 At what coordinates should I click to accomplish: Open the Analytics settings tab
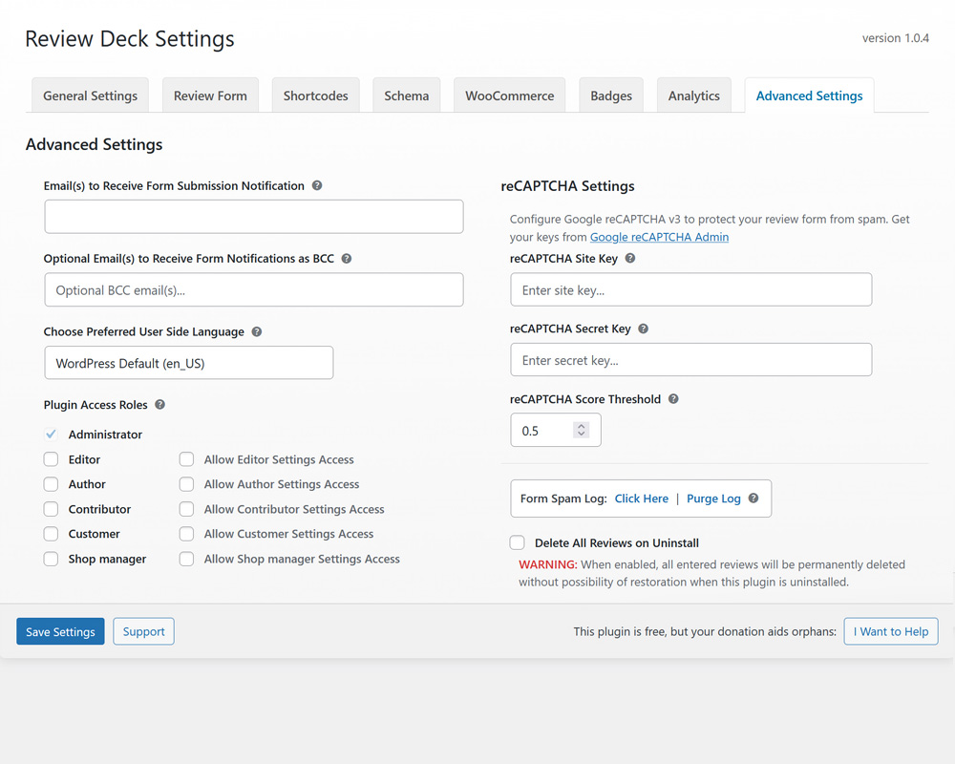694,95
